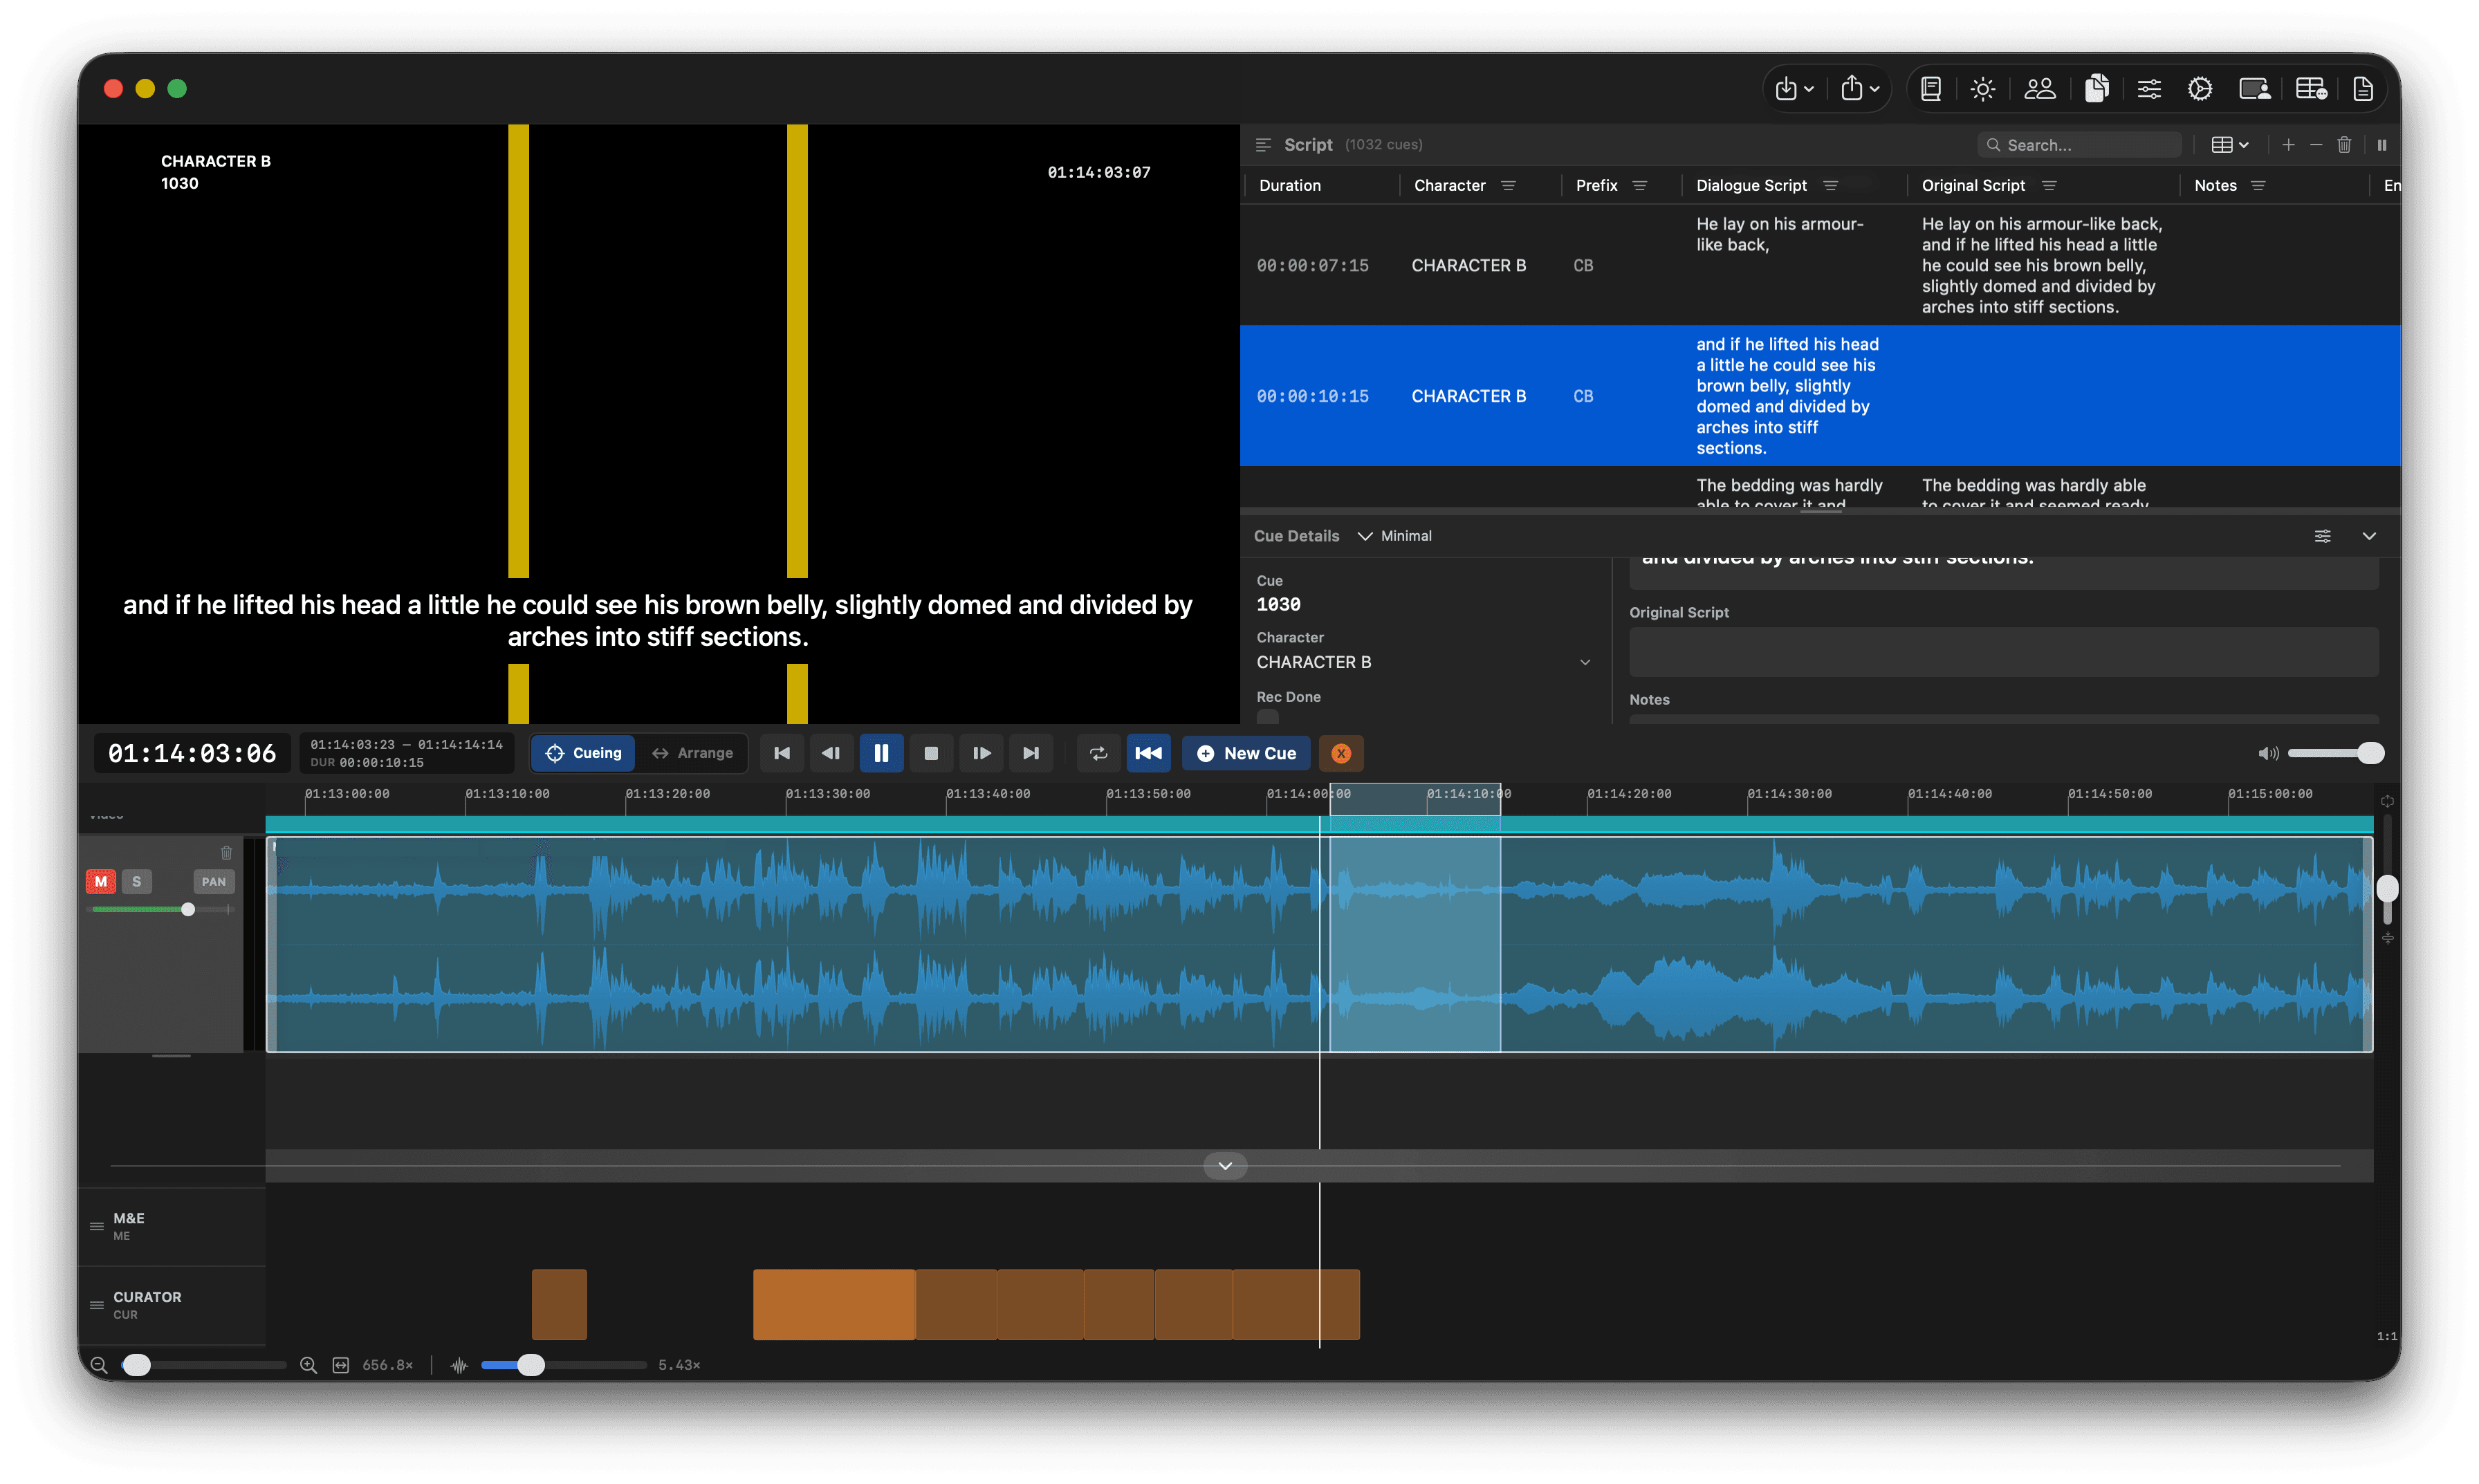The height and width of the screenshot is (1484, 2479).
Task: Open the Dialogue Script column filter menu
Action: pyautogui.click(x=1830, y=186)
